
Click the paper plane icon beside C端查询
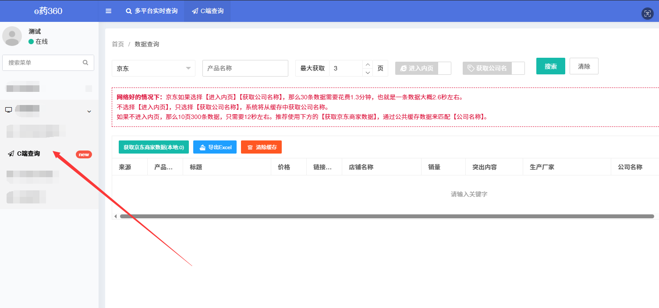(x=11, y=154)
